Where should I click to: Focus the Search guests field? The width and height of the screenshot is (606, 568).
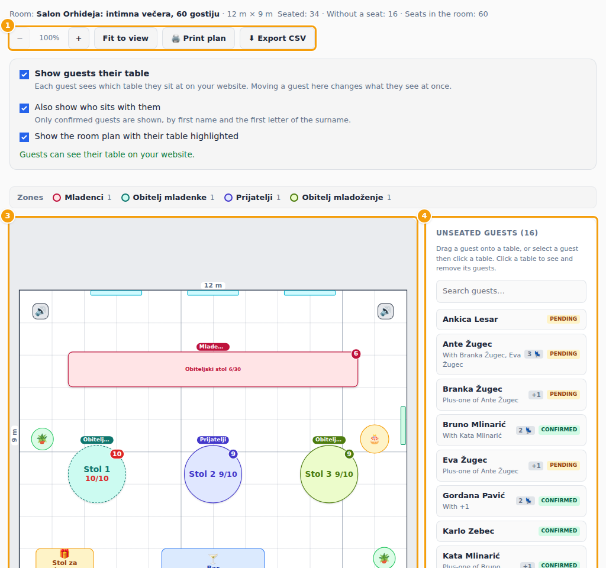tap(511, 291)
